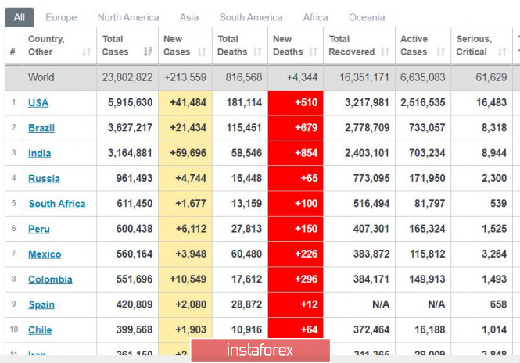This screenshot has width=520, height=363.
Task: Sort table by Total Cases arrow icon
Action: (148, 52)
